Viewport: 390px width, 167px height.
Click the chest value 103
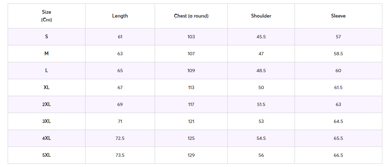tap(191, 37)
